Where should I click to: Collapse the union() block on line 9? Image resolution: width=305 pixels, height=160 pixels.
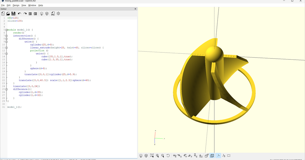6,41
